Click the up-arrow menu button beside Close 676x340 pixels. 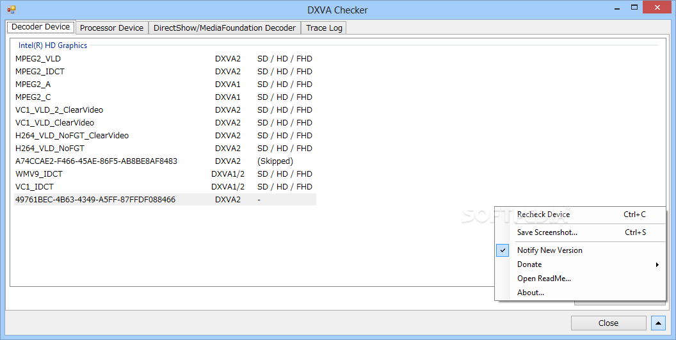(x=658, y=323)
